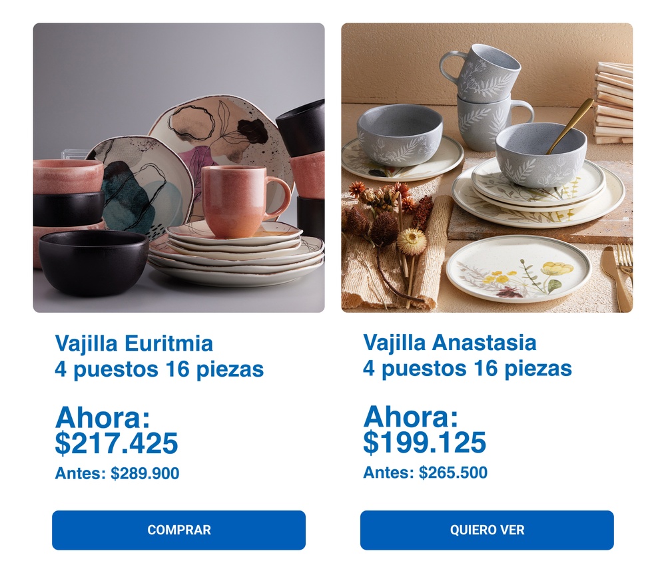Click the previous price Antes: $289.900
Image resolution: width=666 pixels, height=573 pixels.
pyautogui.click(x=117, y=474)
